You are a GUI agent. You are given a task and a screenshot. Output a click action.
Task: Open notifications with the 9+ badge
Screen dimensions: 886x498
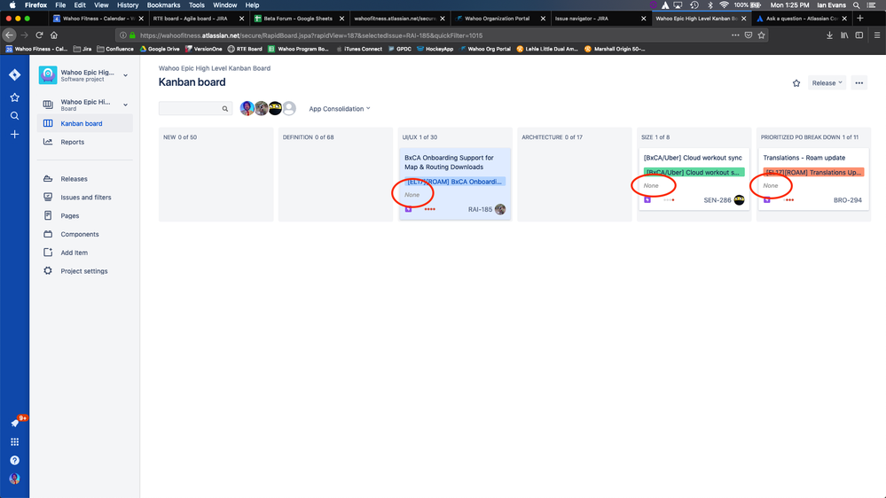pyautogui.click(x=15, y=423)
